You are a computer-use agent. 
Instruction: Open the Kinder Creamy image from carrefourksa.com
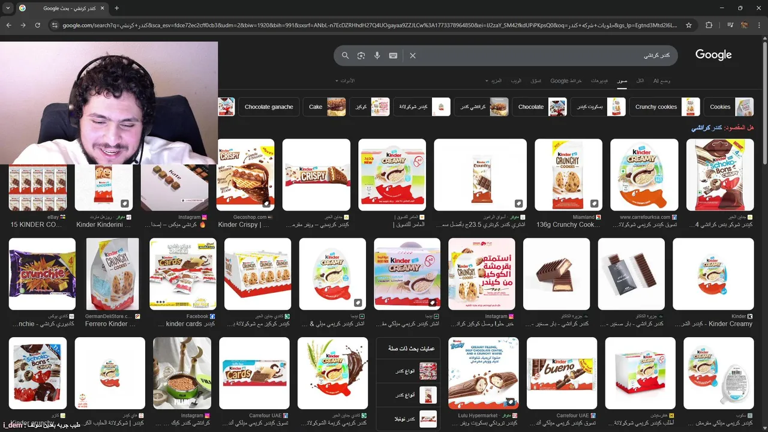coord(644,175)
